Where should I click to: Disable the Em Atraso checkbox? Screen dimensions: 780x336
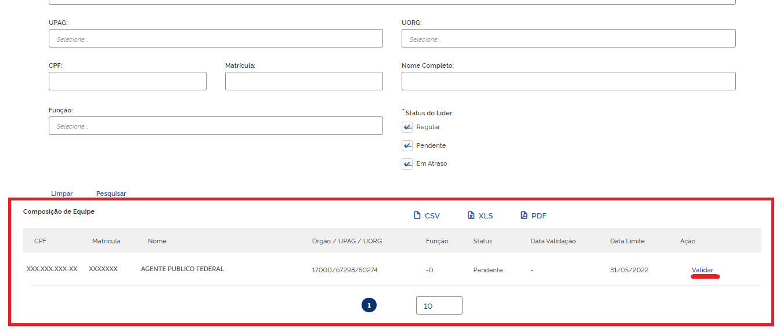[407, 164]
